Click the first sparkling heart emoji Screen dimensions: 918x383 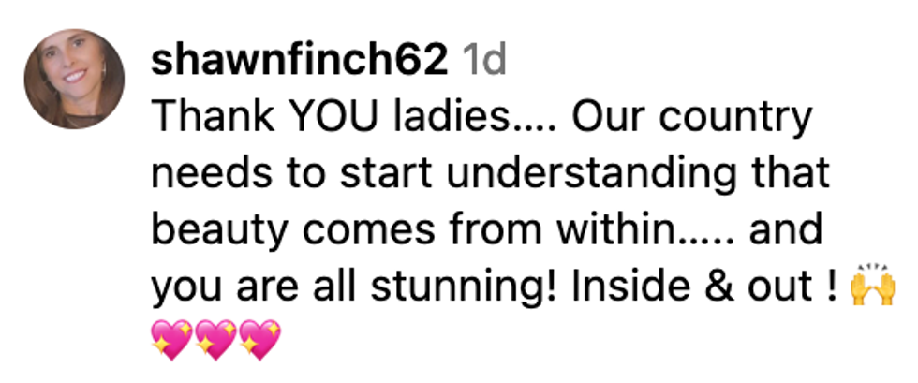(x=171, y=341)
